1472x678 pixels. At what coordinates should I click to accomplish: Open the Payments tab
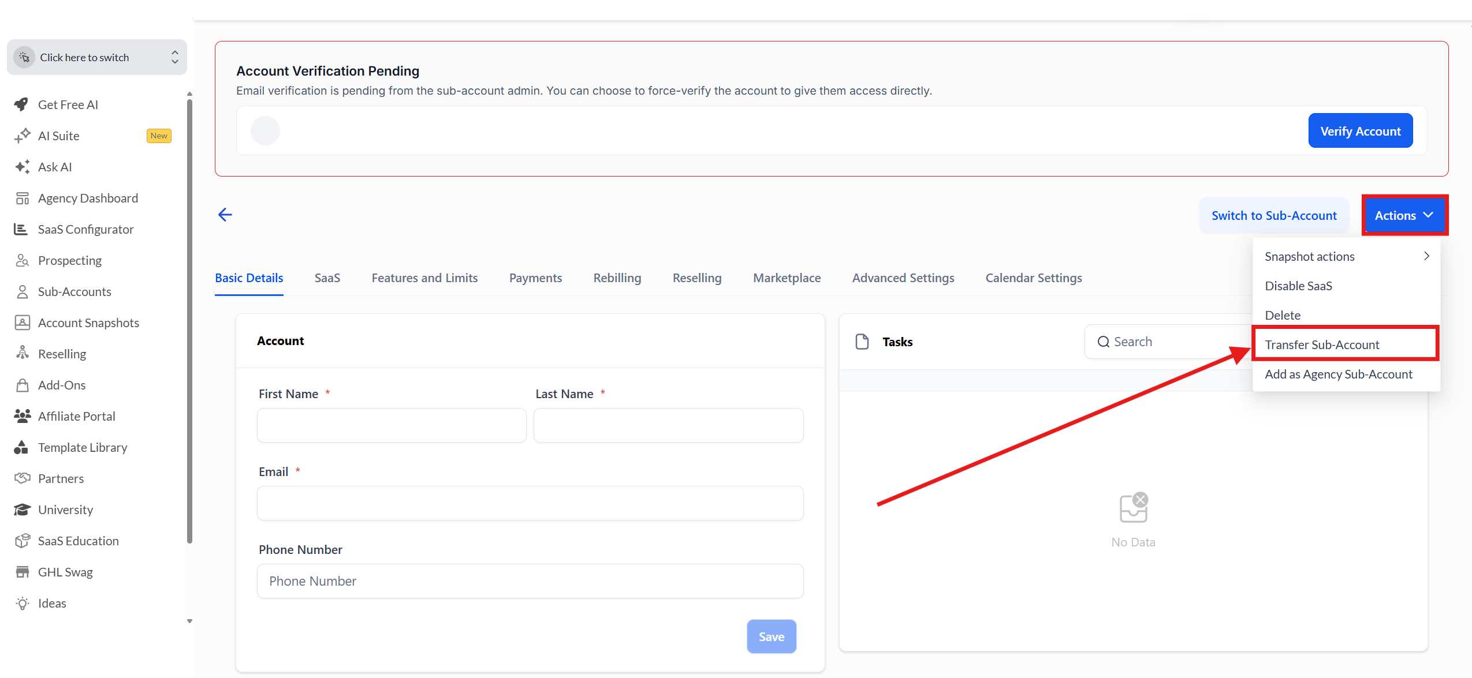[535, 278]
